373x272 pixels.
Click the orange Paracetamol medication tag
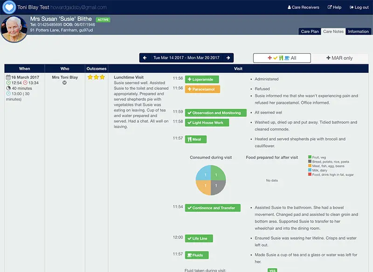(x=202, y=89)
